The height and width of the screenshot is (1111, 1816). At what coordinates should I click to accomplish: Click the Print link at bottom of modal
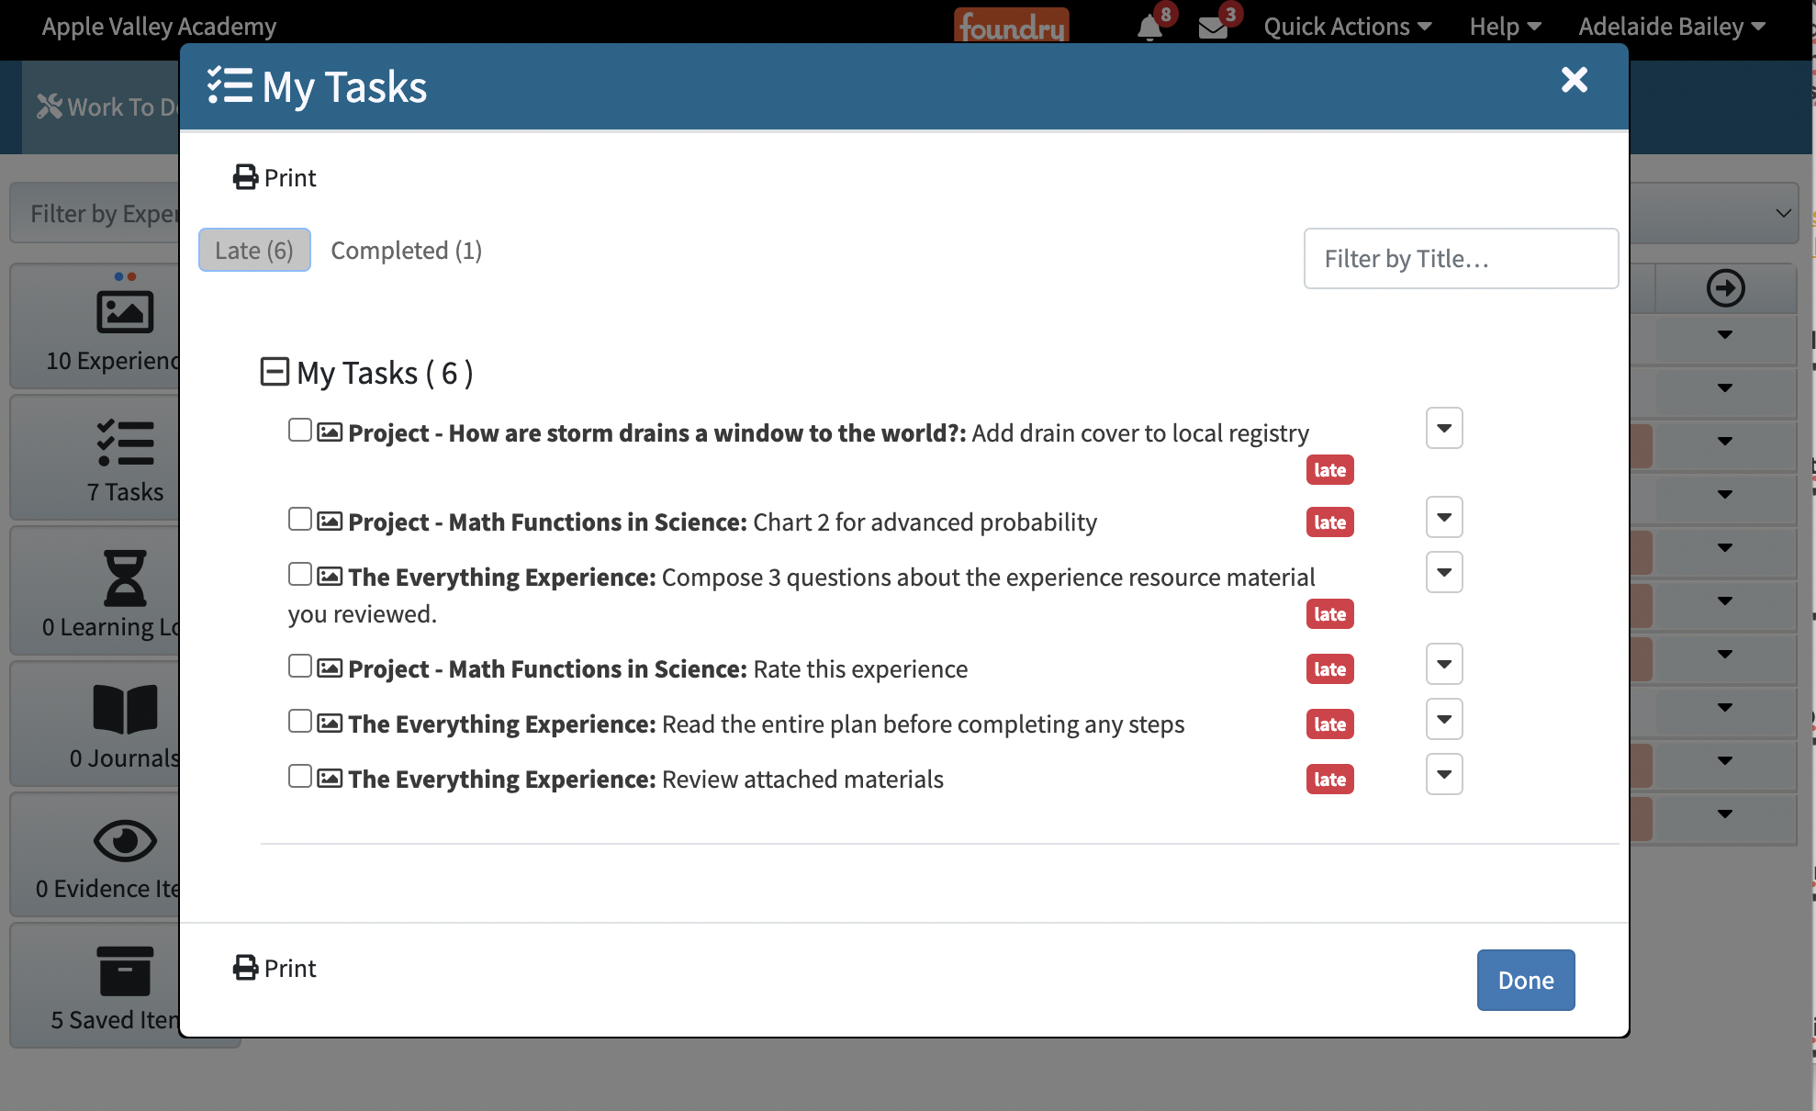[x=275, y=968]
